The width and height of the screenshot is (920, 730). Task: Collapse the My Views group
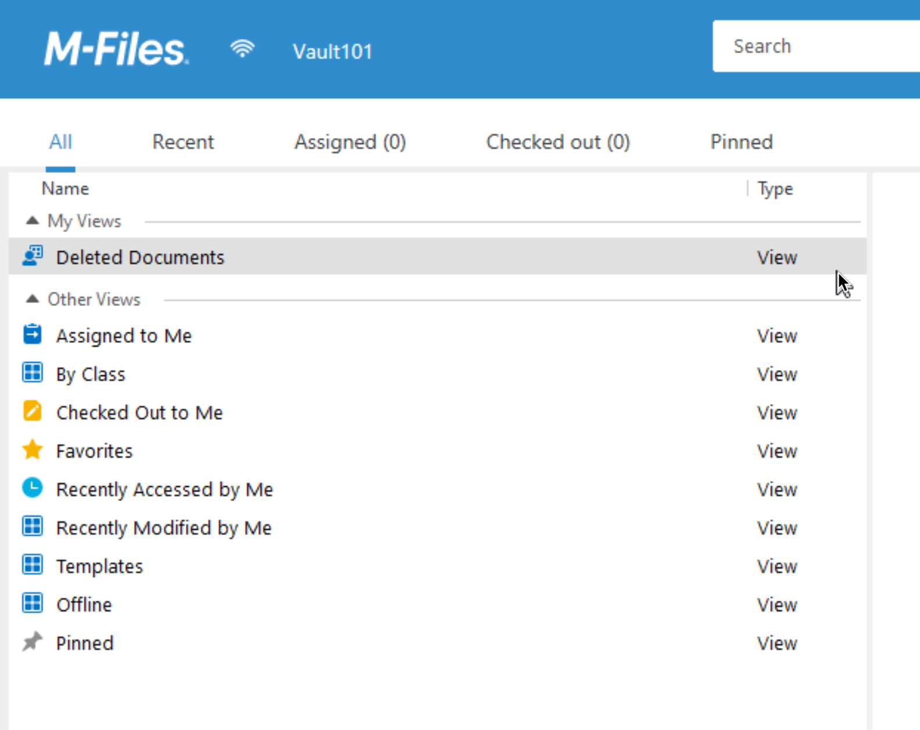click(x=33, y=221)
